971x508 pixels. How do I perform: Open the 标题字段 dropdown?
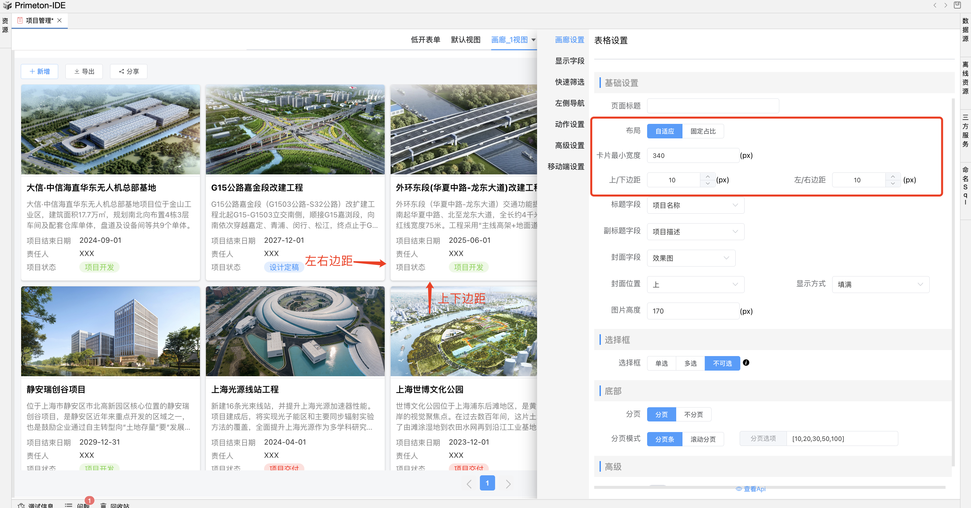695,205
